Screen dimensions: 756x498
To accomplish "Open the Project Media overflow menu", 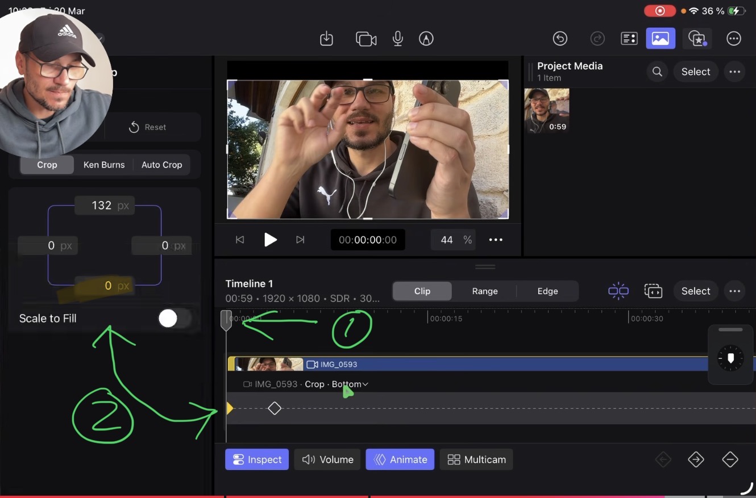I will click(734, 72).
